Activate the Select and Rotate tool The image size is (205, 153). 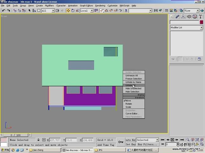pyautogui.click(x=73, y=10)
